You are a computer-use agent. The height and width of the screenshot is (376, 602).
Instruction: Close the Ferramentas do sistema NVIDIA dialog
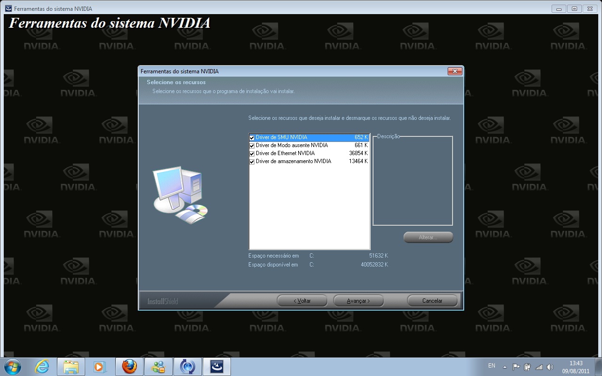pos(454,71)
